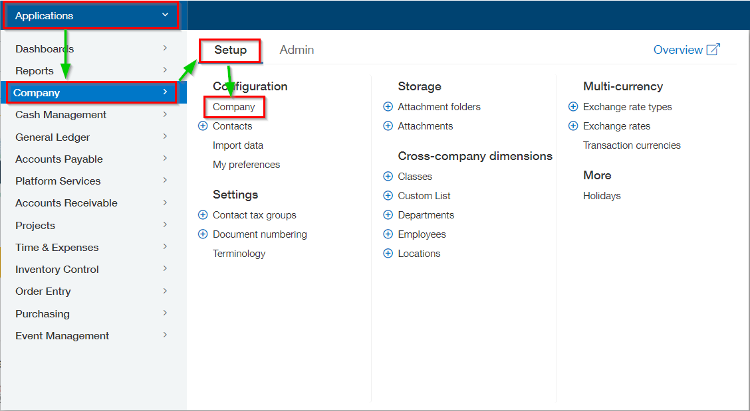The width and height of the screenshot is (750, 411).
Task: Open the Contacts link
Action: [233, 125]
